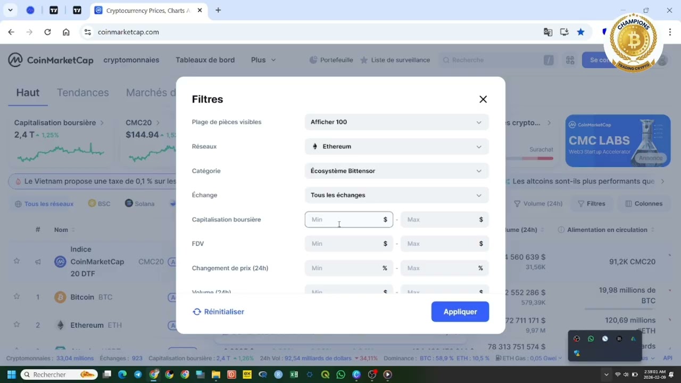
Task: Click Cryptomonnaies 33,04 millions in status bar
Action: click(x=50, y=358)
